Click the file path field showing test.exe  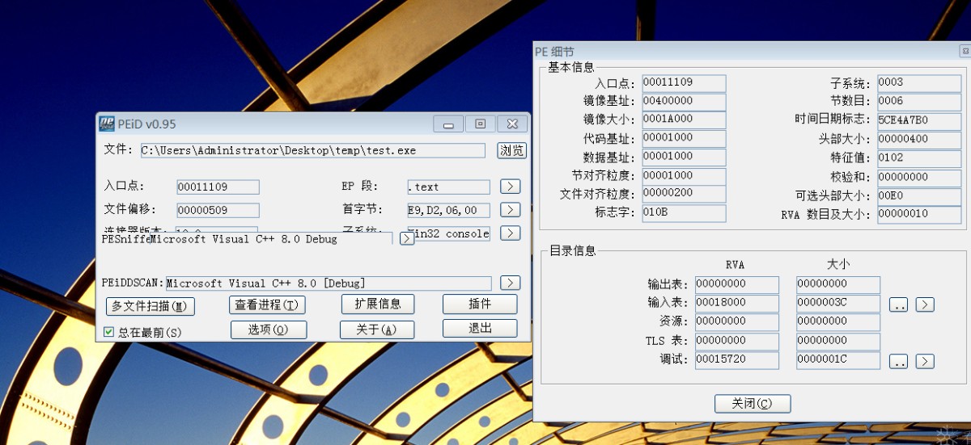tap(312, 150)
